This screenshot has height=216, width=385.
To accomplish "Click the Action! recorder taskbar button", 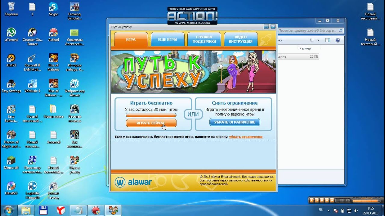I will click(x=96, y=210).
